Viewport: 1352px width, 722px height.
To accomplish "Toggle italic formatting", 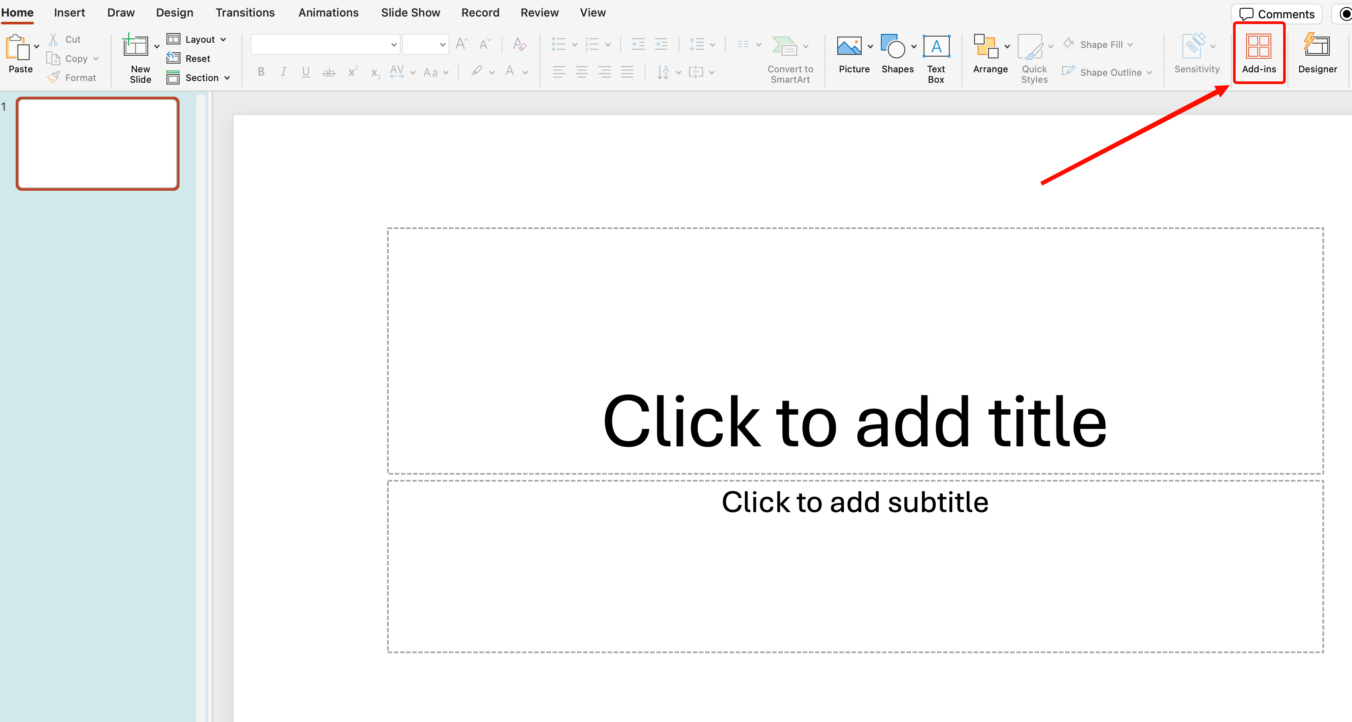I will pyautogui.click(x=283, y=72).
